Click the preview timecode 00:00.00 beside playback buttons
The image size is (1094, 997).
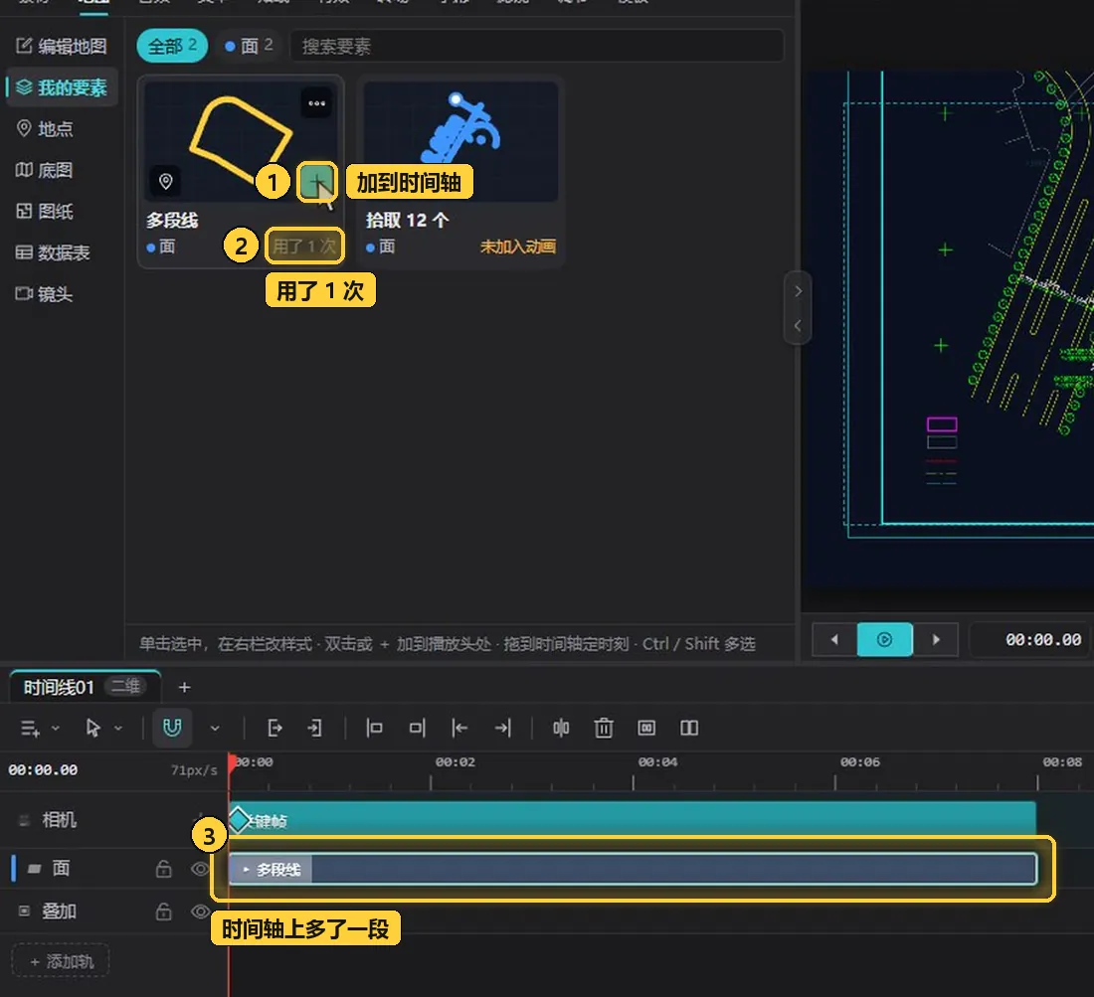point(1043,639)
